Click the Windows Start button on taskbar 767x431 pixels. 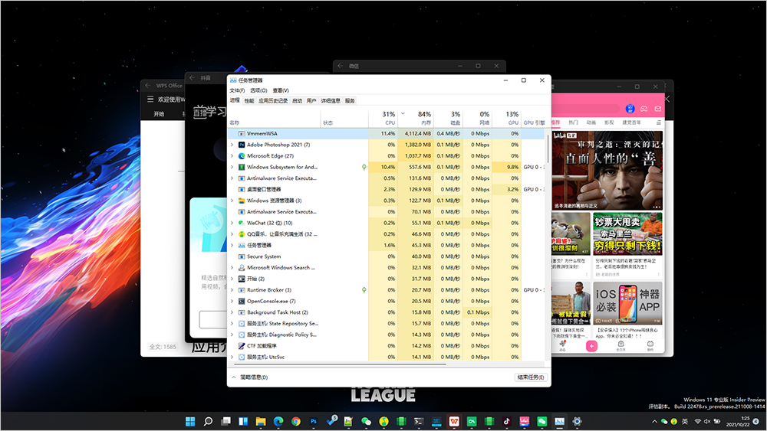[189, 421]
